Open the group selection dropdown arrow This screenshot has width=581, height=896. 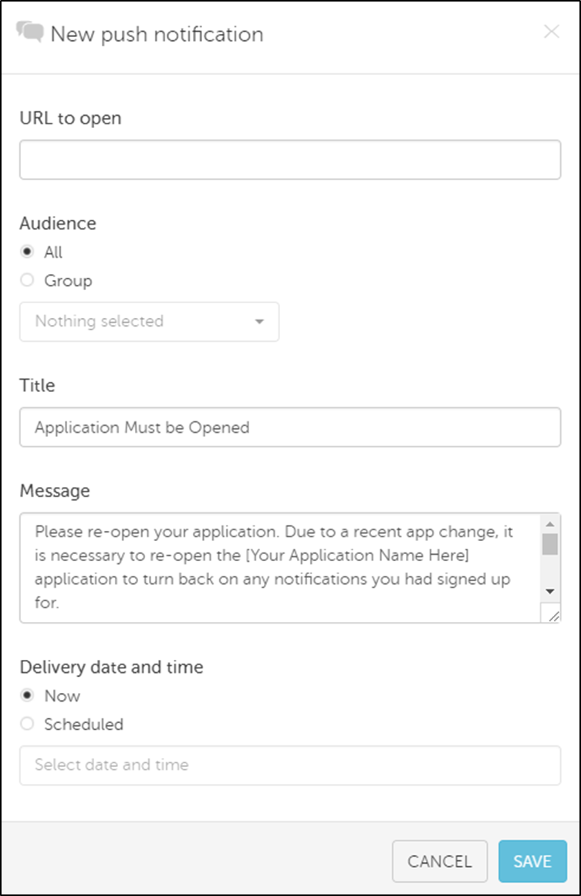pos(259,322)
